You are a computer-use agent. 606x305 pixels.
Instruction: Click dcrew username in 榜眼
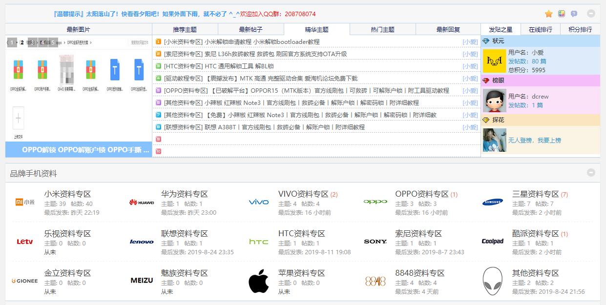[540, 97]
